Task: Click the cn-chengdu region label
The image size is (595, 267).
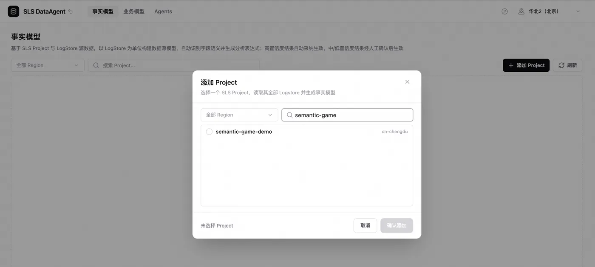Action: 394,132
